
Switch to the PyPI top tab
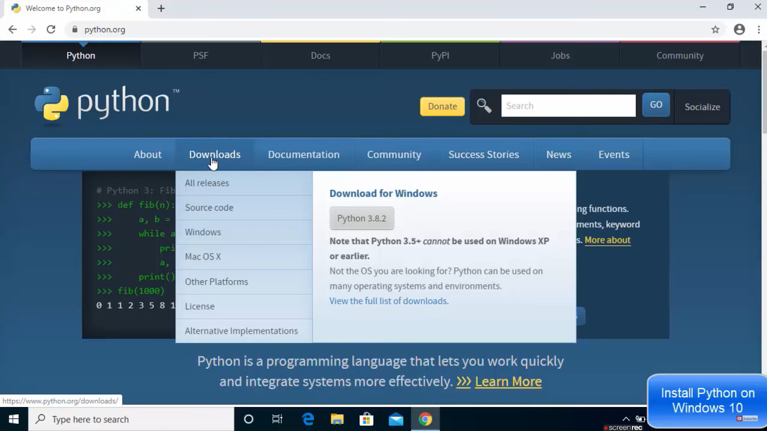pyautogui.click(x=440, y=56)
